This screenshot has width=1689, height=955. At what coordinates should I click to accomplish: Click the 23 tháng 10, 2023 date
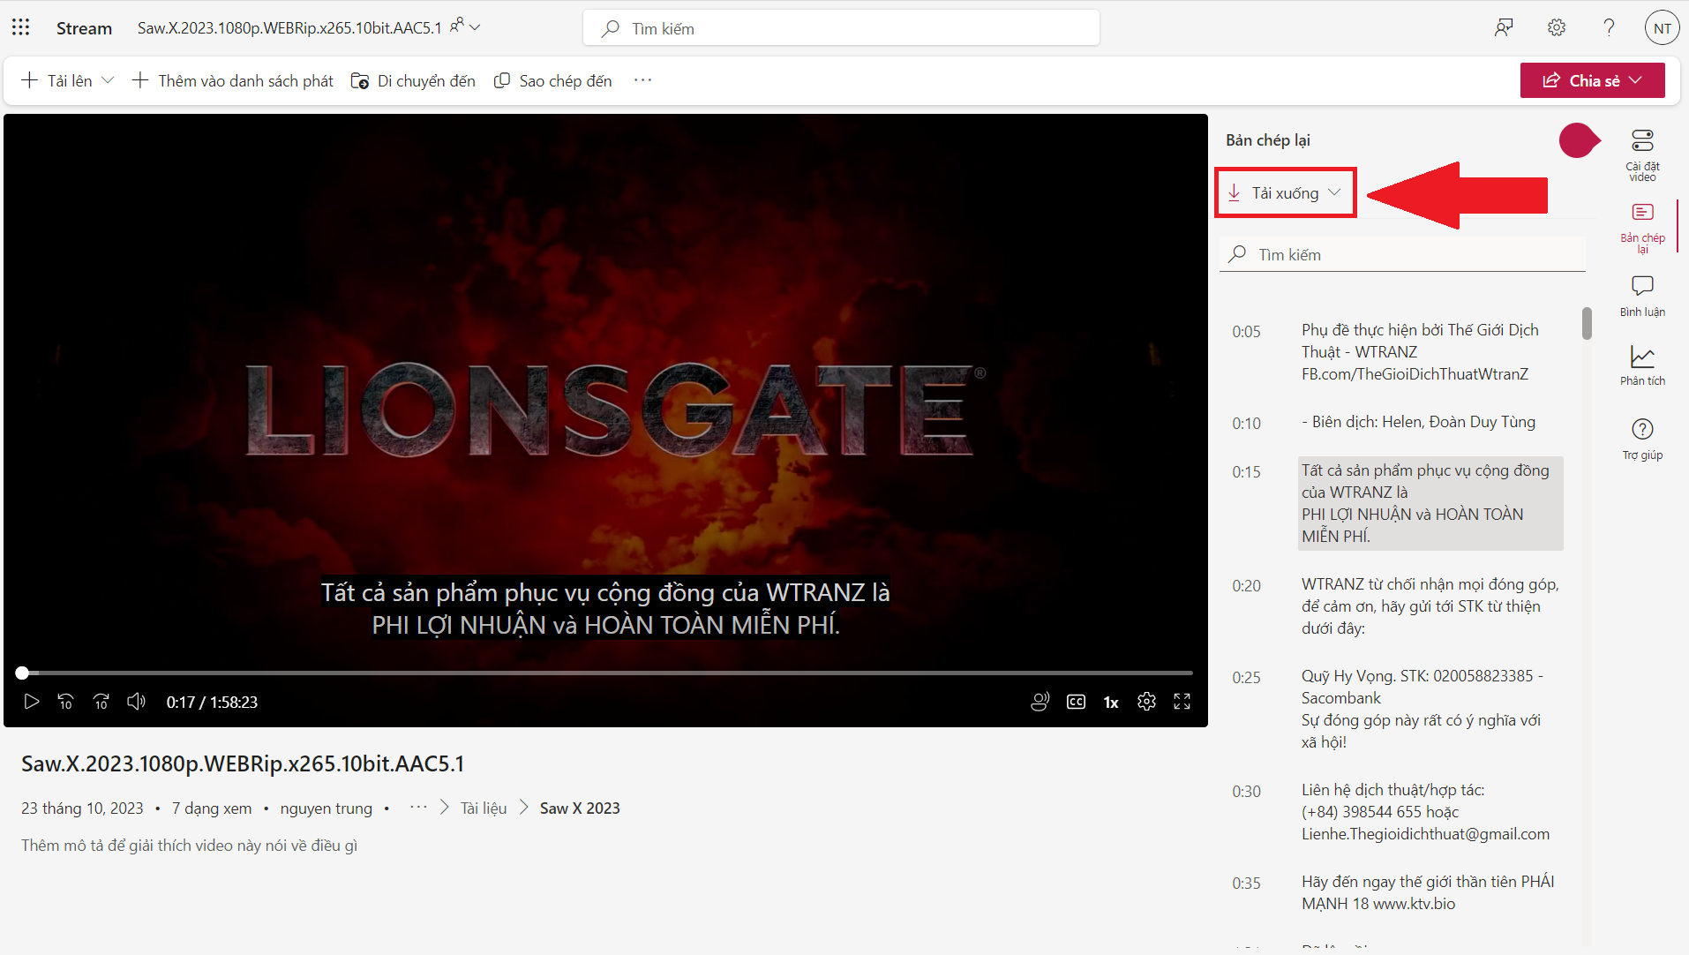click(x=82, y=808)
